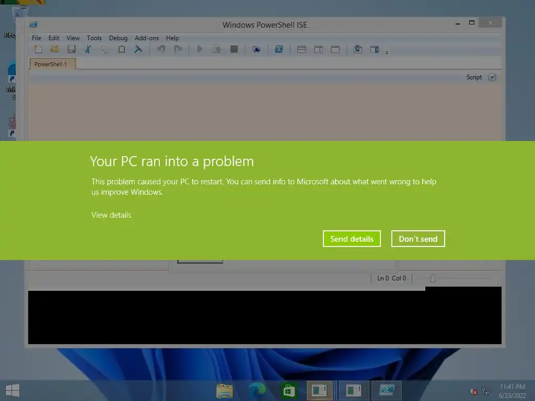Click the New script icon in PowerShell ISE
The width and height of the screenshot is (535, 401).
(x=38, y=49)
